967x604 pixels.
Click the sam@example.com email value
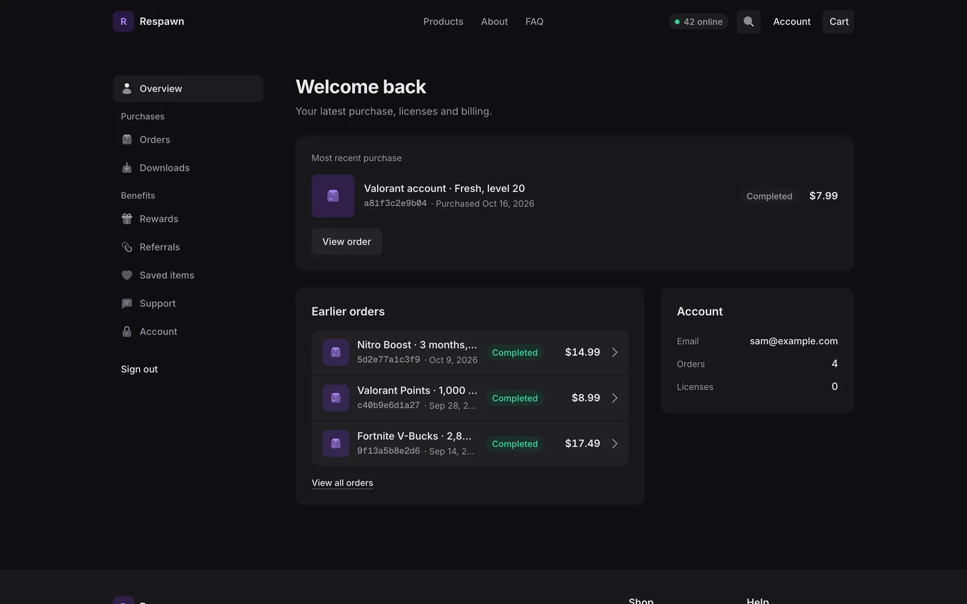tap(794, 341)
